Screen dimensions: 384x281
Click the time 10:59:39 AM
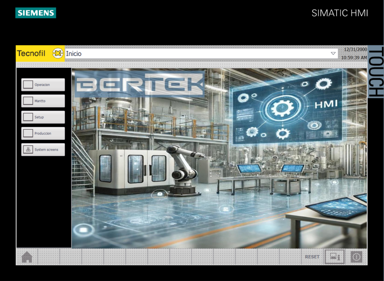coord(354,57)
